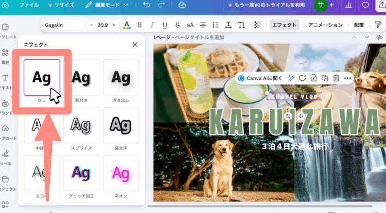Check cloud save status icon
This screenshot has width=386, height=213.
pyautogui.click(x=182, y=5)
